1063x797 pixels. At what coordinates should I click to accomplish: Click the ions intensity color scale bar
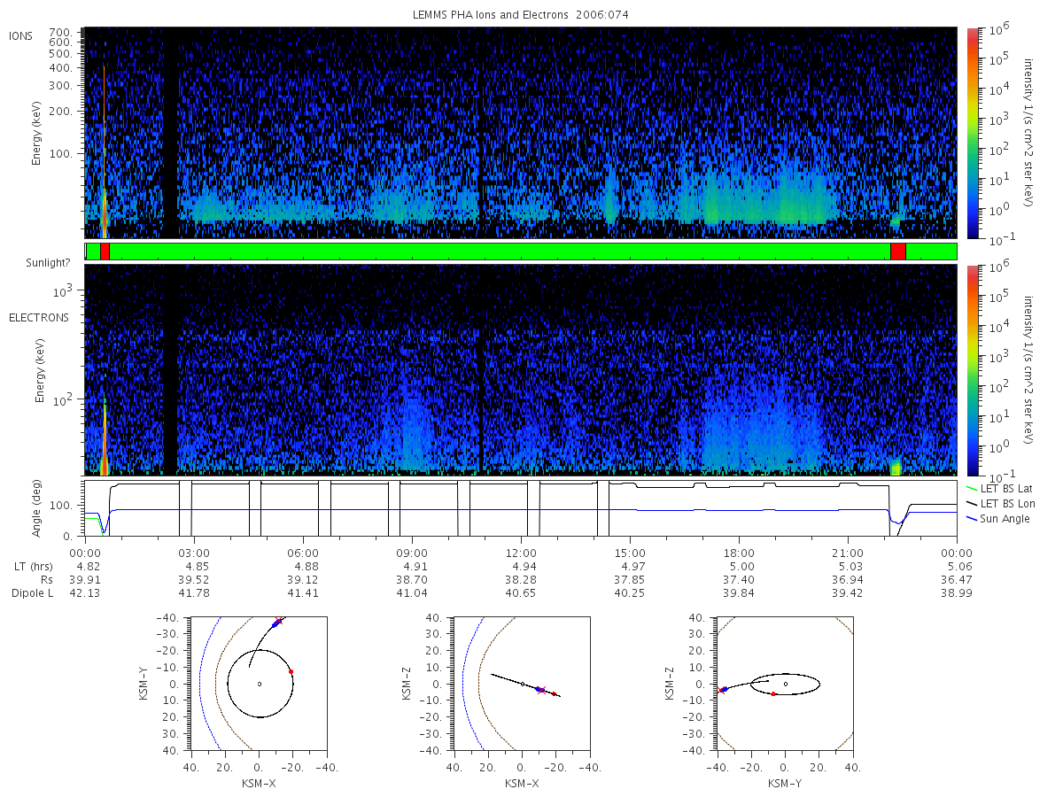[x=972, y=133]
